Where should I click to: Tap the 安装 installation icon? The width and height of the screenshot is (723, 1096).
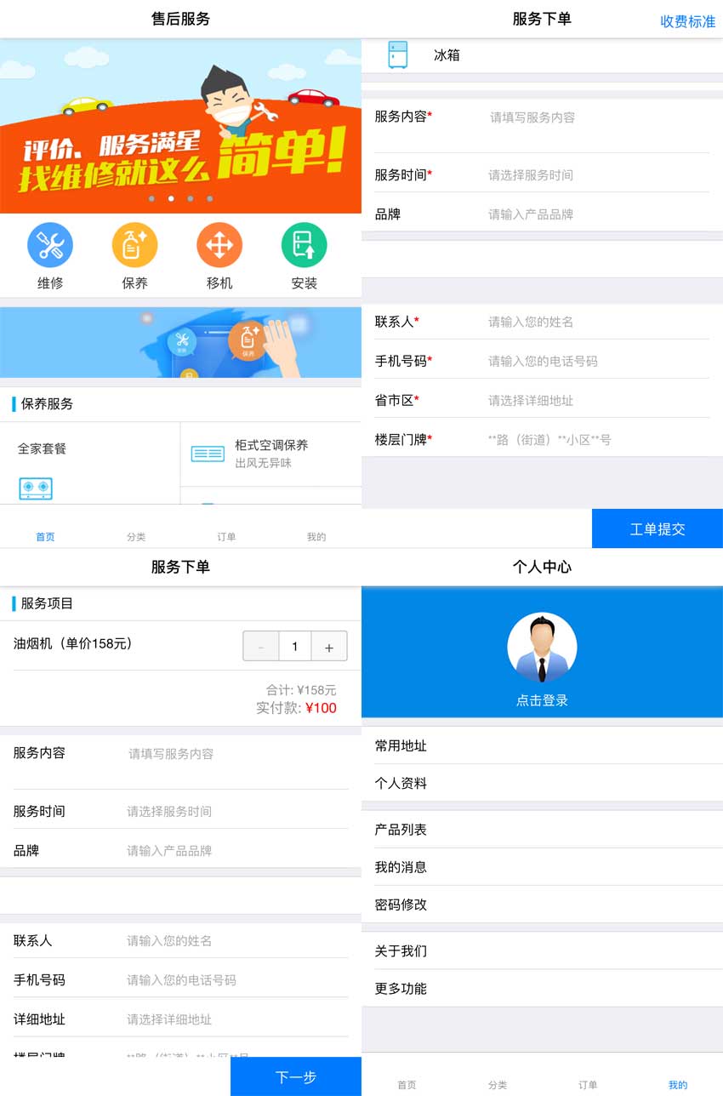coord(304,245)
